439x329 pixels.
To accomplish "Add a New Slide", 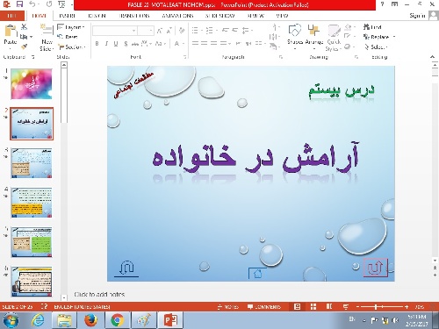I will coord(47,38).
